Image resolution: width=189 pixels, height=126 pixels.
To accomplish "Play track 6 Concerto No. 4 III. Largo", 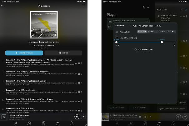I will [x=40, y=110].
